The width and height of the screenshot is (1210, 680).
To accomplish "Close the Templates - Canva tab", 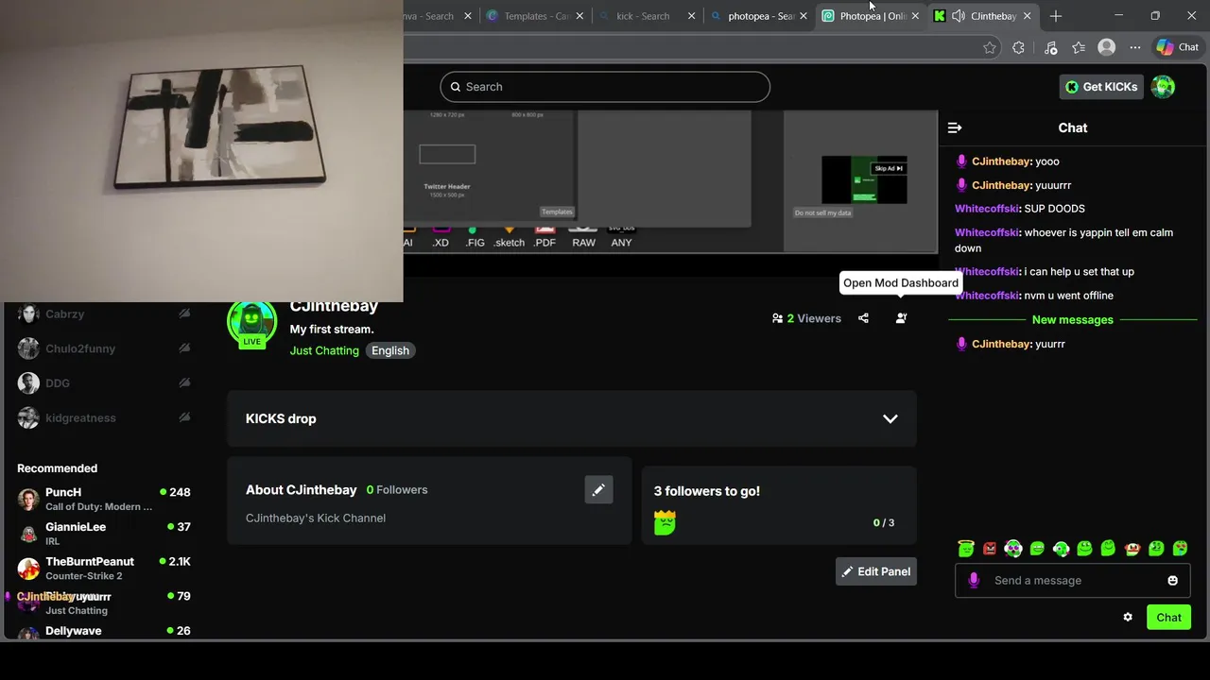I will coord(579,16).
